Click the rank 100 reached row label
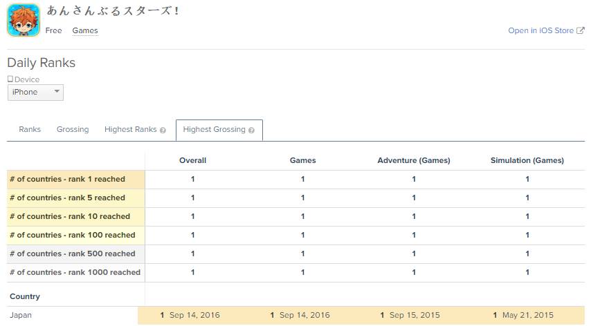The height and width of the screenshot is (326, 591). coord(73,235)
